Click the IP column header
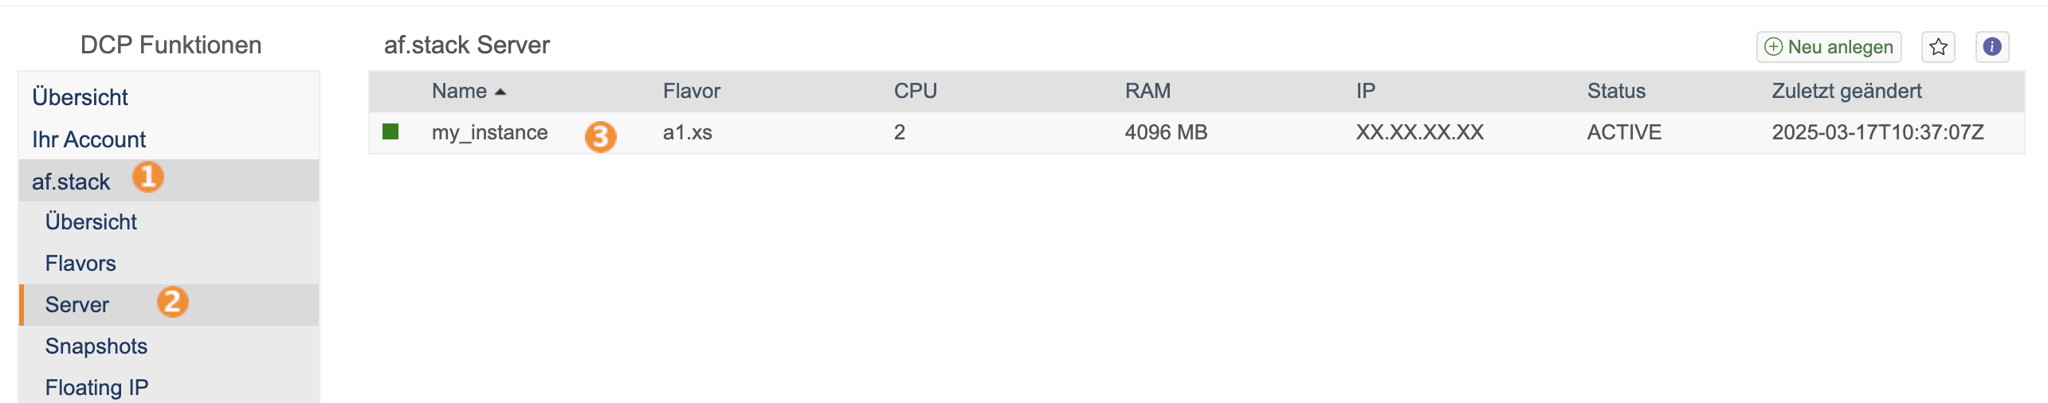The height and width of the screenshot is (403, 2048). click(1365, 92)
